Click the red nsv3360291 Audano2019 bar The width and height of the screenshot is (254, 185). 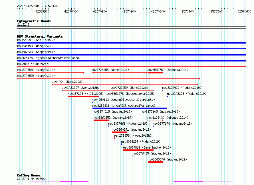point(119,133)
